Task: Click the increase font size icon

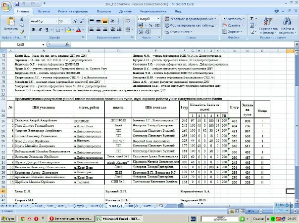Action: click(x=75, y=22)
